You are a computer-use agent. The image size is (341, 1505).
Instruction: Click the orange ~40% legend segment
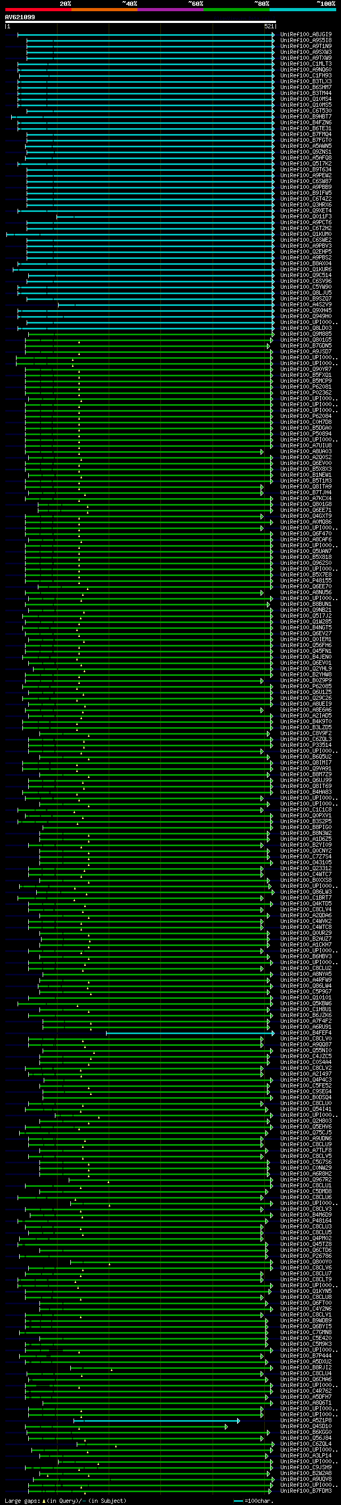[x=104, y=10]
